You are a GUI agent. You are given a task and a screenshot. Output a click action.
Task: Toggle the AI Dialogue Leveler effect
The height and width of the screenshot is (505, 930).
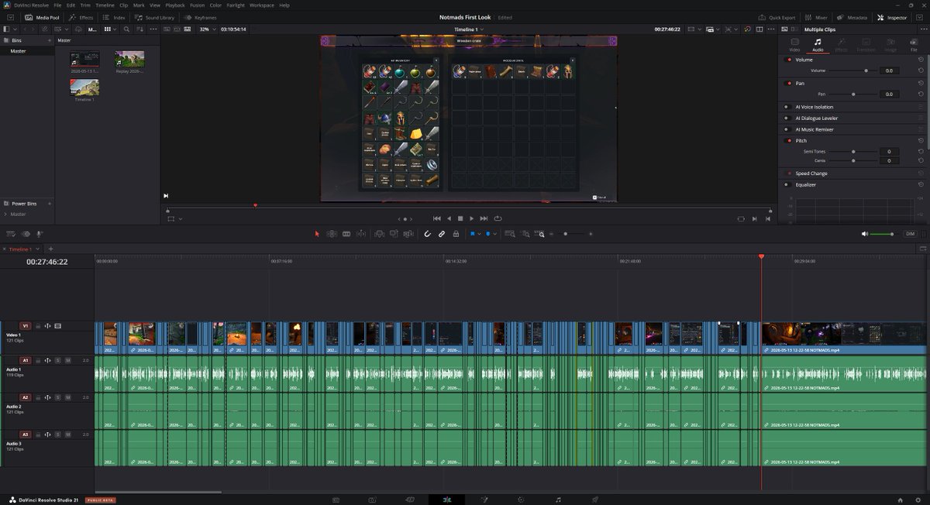(786, 118)
